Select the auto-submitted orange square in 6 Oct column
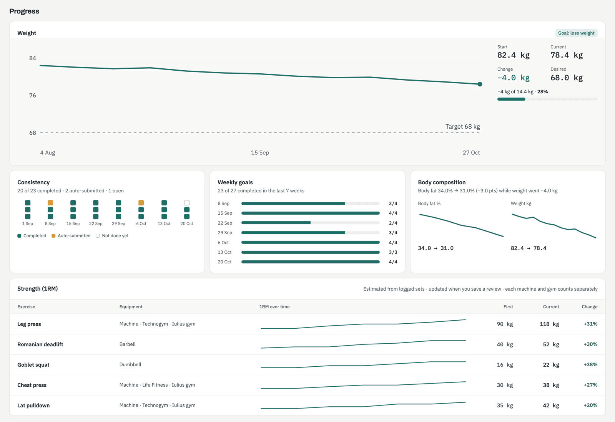This screenshot has height=422, width=615. [x=141, y=203]
